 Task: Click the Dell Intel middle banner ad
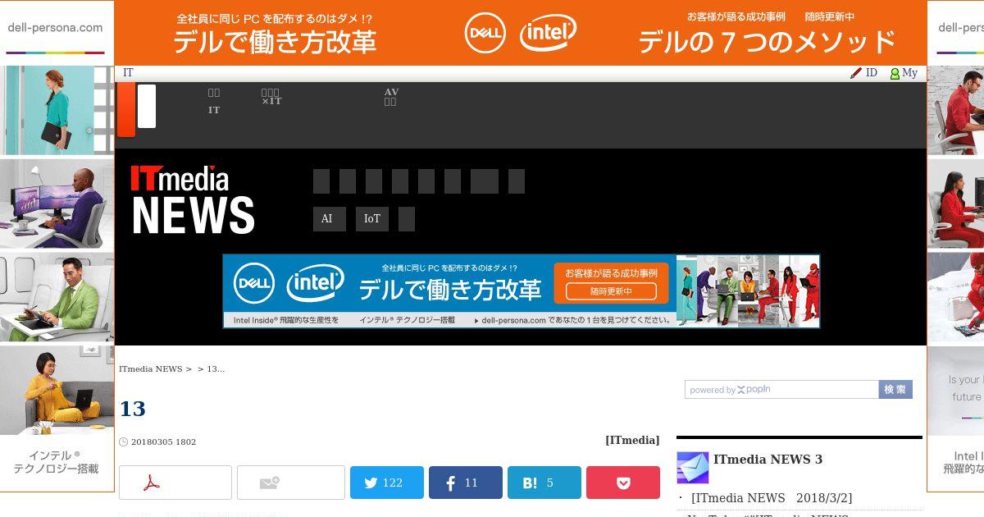[522, 291]
